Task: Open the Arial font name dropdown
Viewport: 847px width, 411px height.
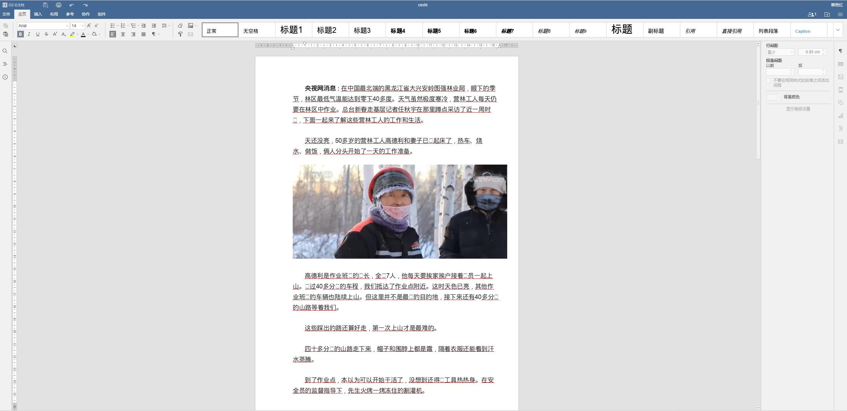Action: (67, 26)
